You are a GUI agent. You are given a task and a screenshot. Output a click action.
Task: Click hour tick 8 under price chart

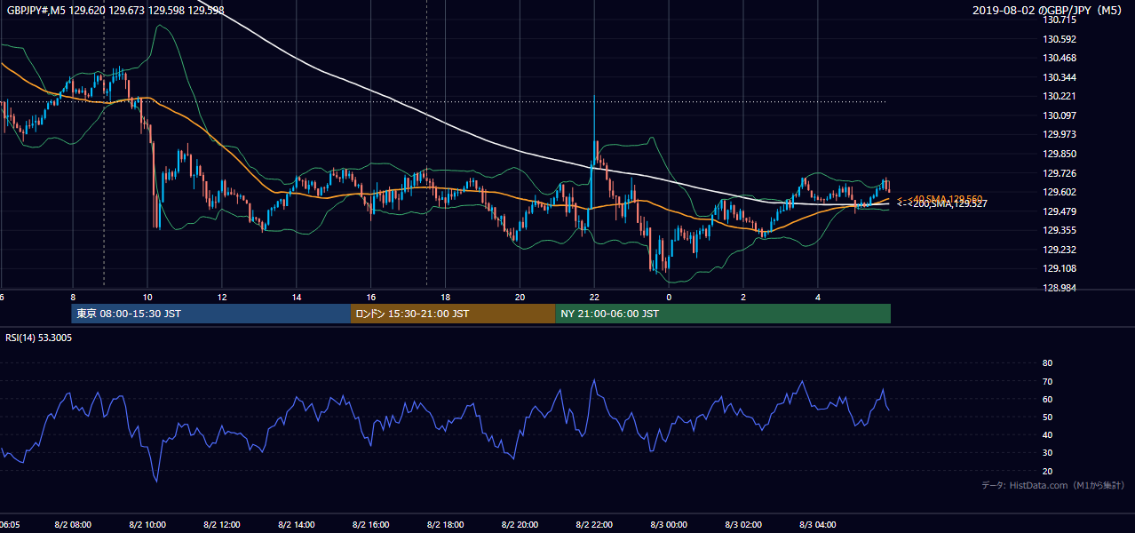(73, 297)
